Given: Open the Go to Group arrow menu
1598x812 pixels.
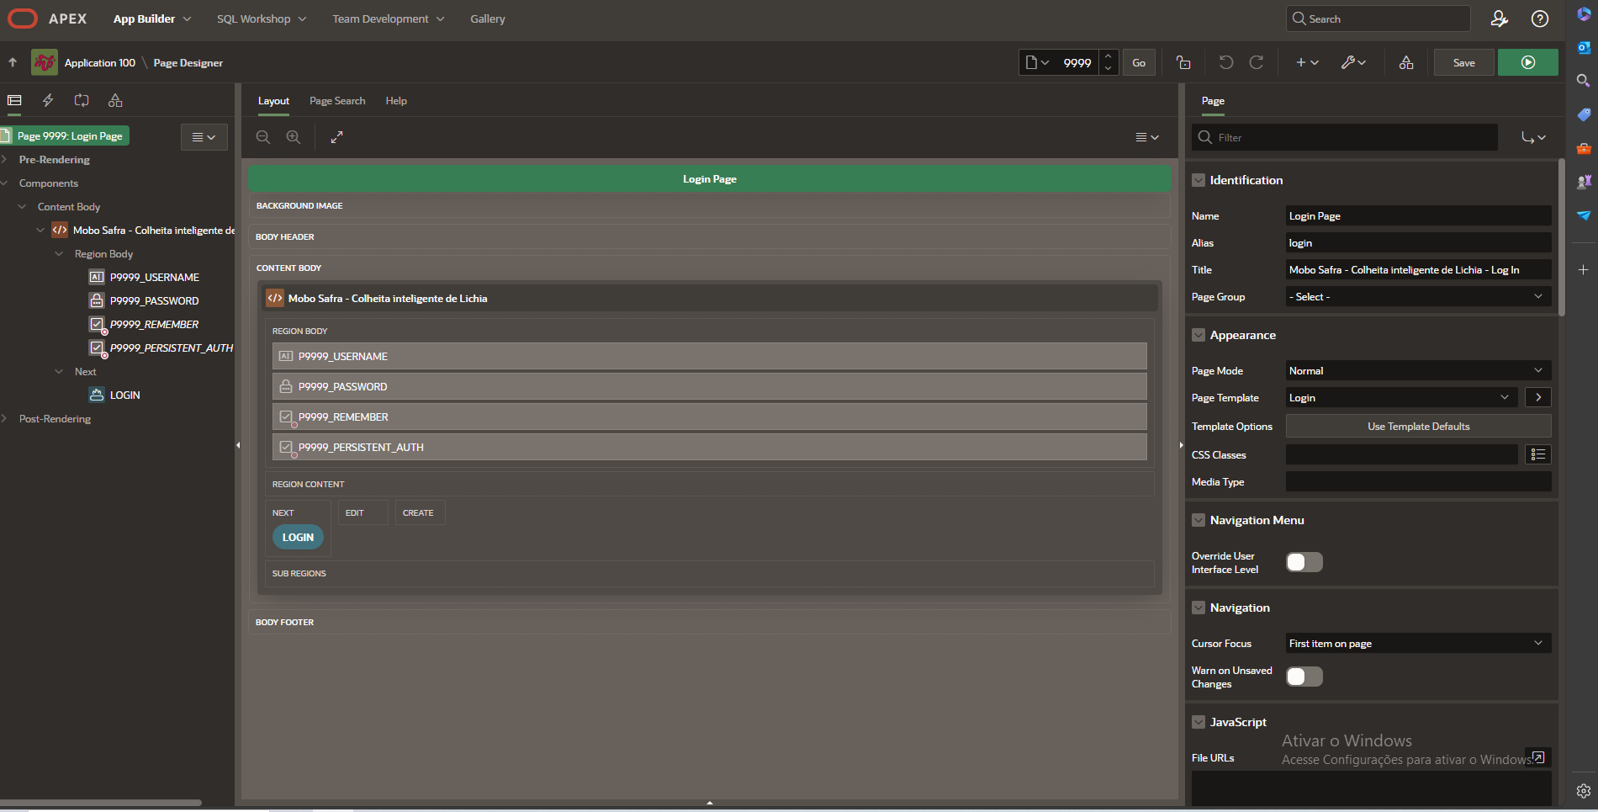Looking at the screenshot, I should pyautogui.click(x=1533, y=137).
